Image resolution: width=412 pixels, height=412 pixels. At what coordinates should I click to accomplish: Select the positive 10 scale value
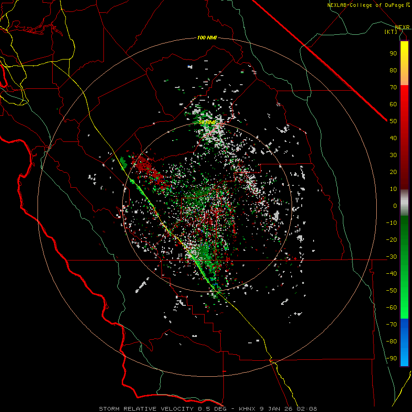coord(393,189)
